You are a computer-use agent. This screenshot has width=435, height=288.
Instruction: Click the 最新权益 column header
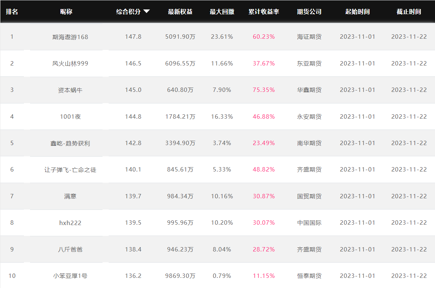pyautogui.click(x=180, y=12)
